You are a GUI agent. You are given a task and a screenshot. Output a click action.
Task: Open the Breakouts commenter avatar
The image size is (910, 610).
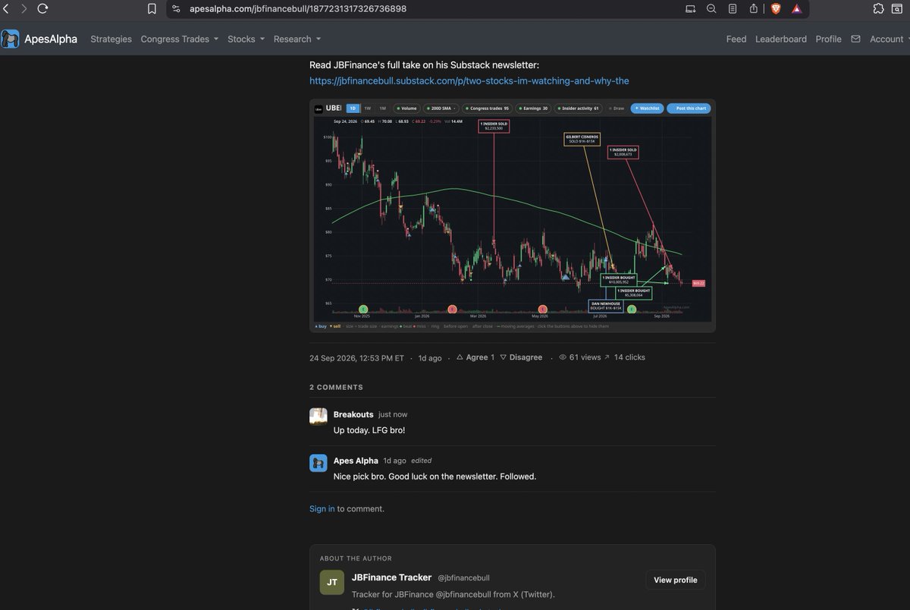[318, 417]
